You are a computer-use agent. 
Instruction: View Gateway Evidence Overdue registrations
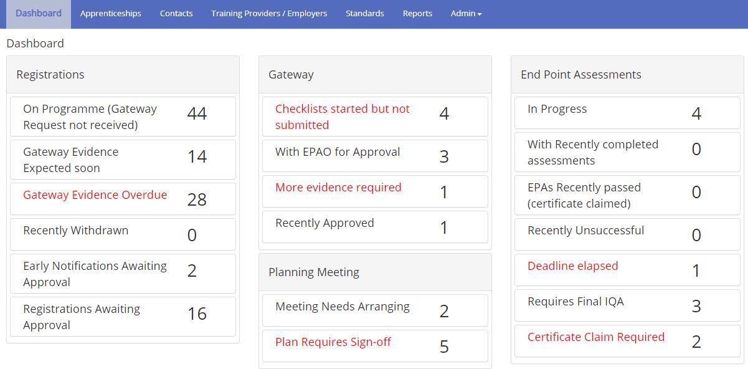pyautogui.click(x=123, y=199)
